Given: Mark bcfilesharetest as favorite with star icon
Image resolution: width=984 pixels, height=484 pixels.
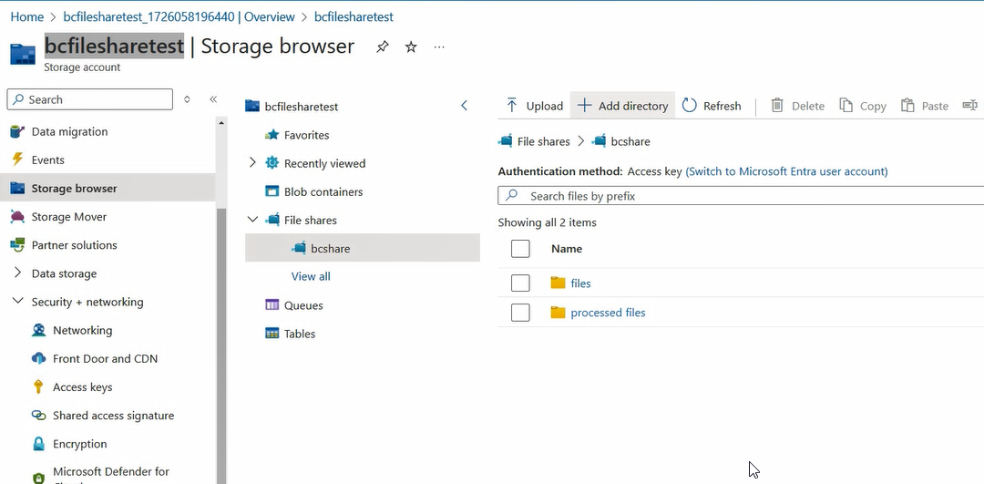Looking at the screenshot, I should [x=411, y=46].
